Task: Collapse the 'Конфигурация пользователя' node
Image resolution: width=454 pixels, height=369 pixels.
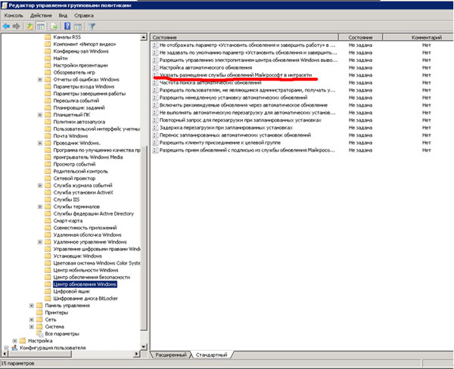Action: [5, 348]
